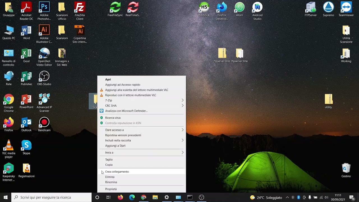Image resolution: width=359 pixels, height=202 pixels.
Task: Choose Ripristina versioni precedenti
Action: tap(141, 135)
